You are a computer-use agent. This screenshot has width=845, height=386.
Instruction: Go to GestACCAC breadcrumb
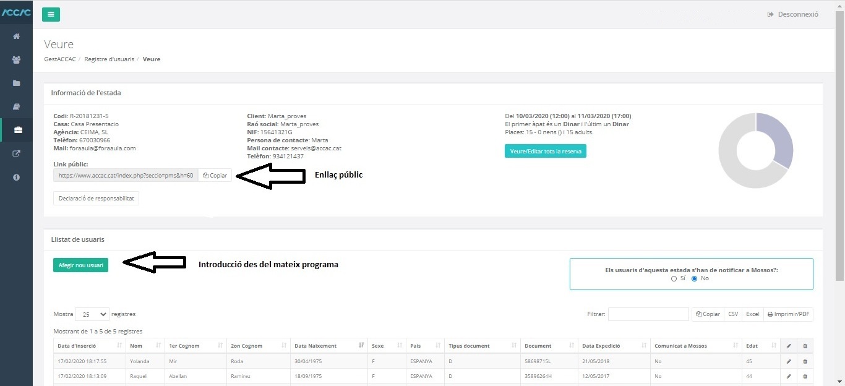pos(60,59)
